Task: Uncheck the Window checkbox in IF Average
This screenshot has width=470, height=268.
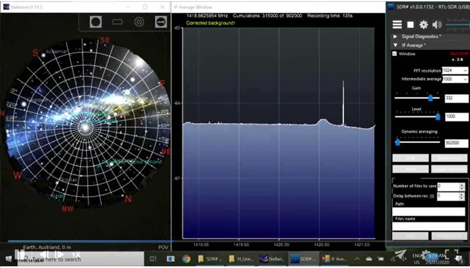Action: pos(394,54)
